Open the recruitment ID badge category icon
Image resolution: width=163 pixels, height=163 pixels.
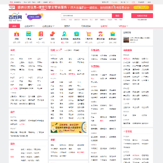pyautogui.click(x=17, y=34)
